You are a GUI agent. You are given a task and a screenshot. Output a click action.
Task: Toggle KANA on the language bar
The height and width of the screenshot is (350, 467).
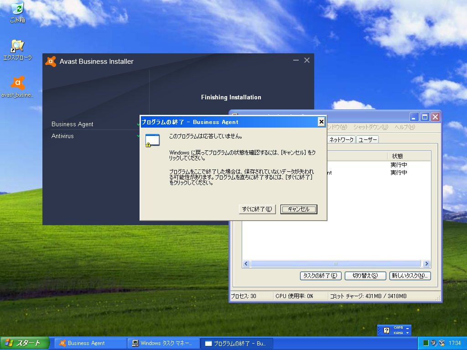coord(398,333)
